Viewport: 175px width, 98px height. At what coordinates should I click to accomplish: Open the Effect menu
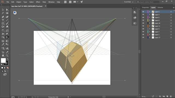[38, 2]
